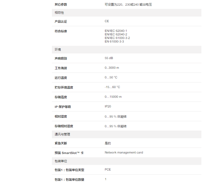
Task: Click the 工作海拔 row label
Action: coord(61,68)
